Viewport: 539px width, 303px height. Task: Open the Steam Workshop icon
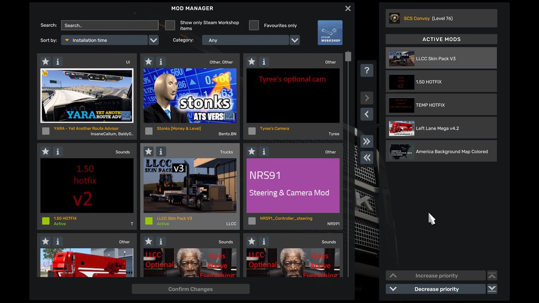(330, 33)
